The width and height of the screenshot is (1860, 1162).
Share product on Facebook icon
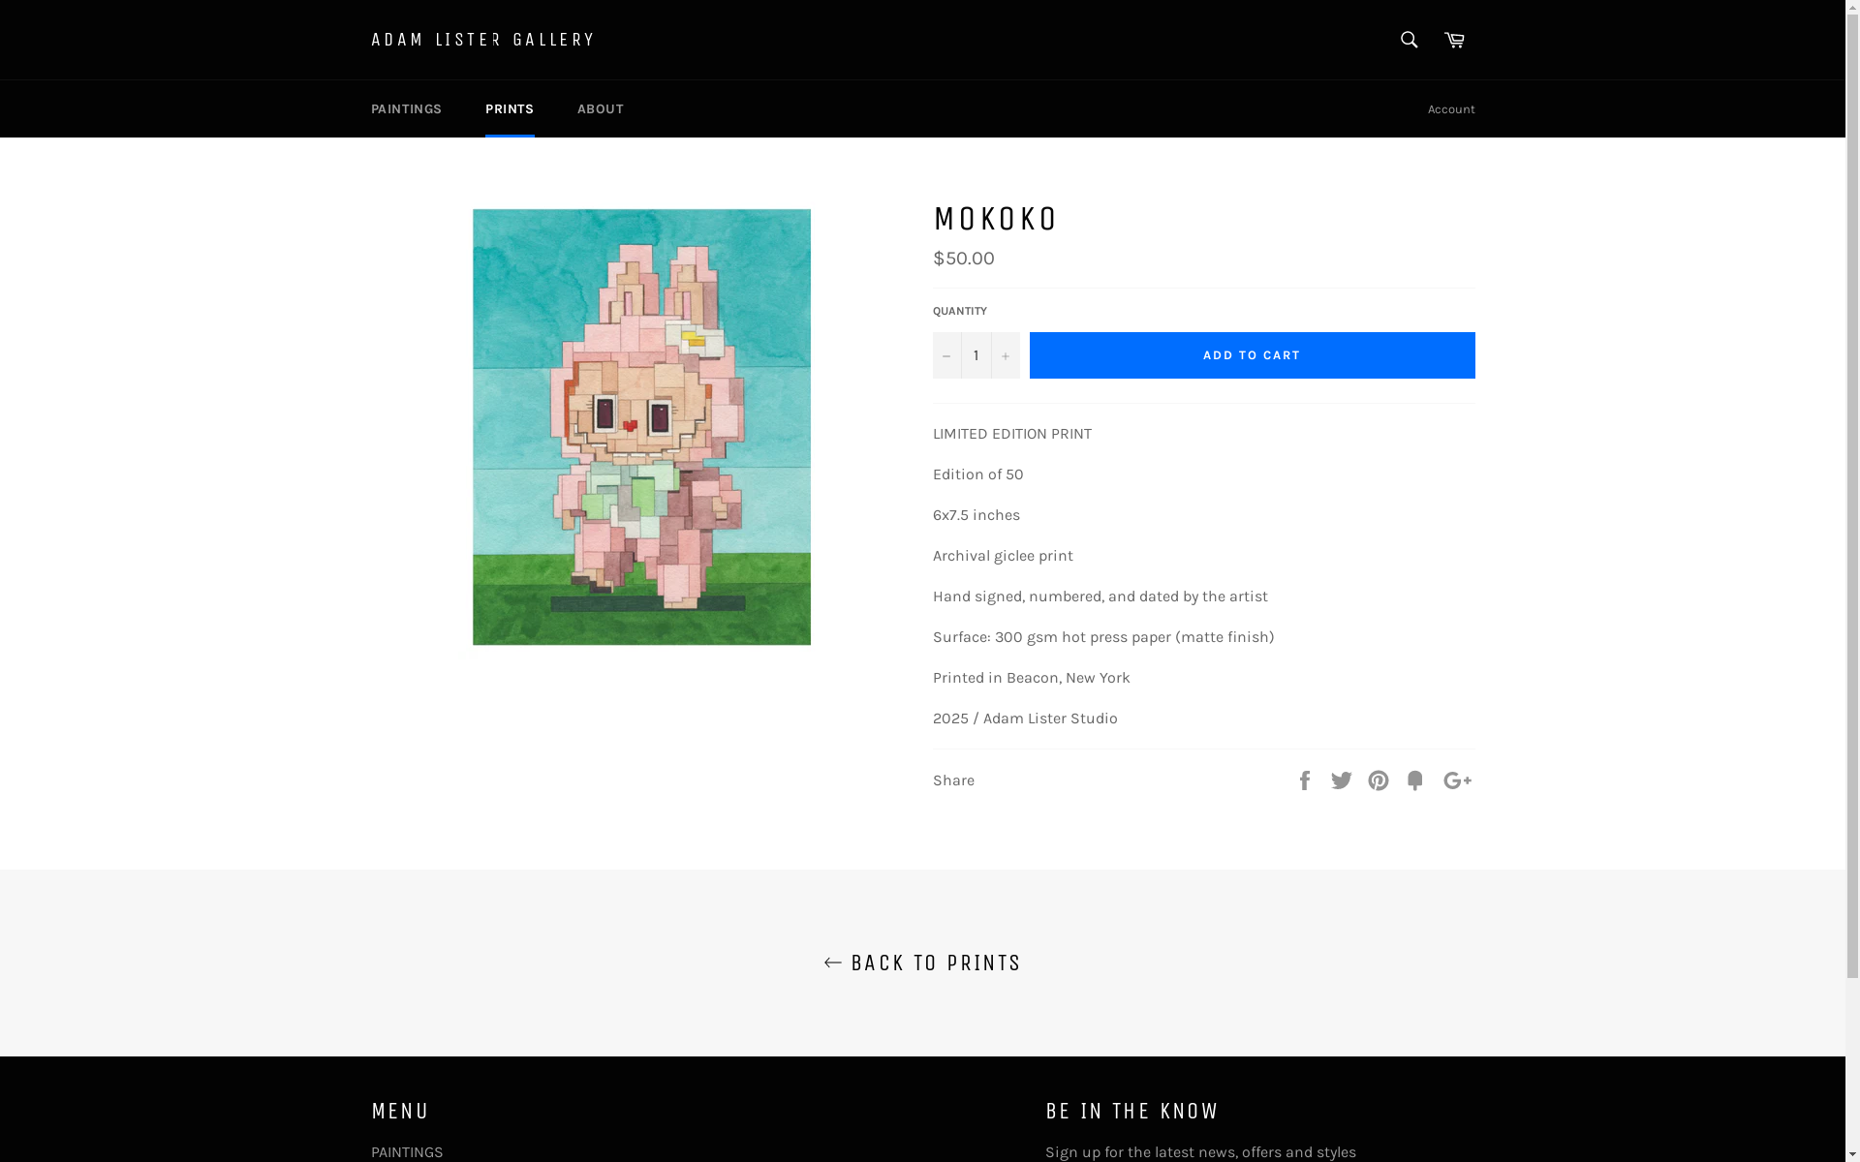[1306, 780]
